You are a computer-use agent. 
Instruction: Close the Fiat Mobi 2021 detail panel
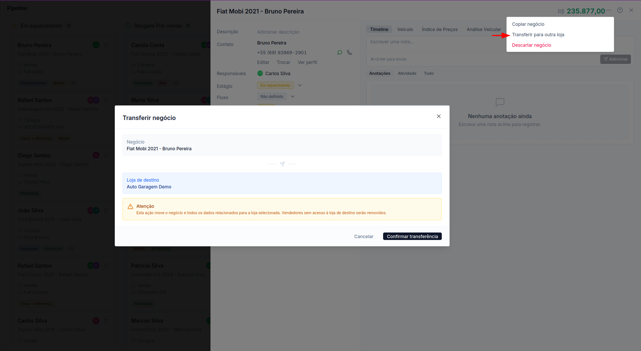coord(631,10)
